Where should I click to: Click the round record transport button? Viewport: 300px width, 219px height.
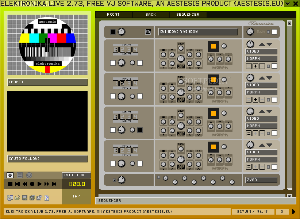click(x=32, y=184)
